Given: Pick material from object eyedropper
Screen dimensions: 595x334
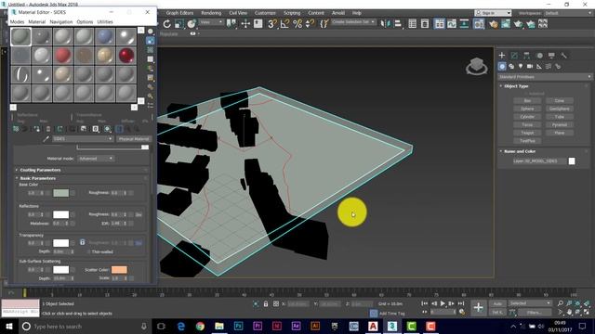Looking at the screenshot, I should tap(46, 139).
